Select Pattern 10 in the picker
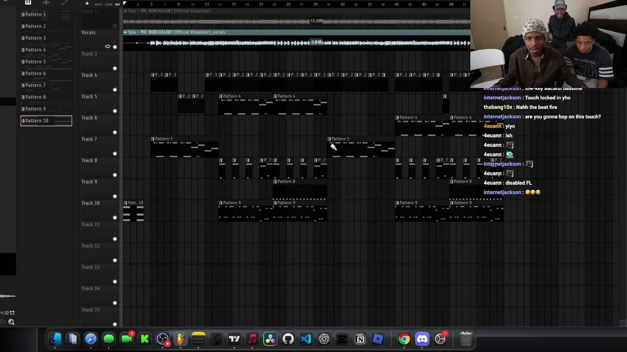 tap(46, 121)
